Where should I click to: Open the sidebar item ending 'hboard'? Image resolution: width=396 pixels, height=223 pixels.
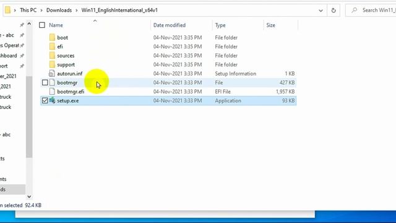pos(8,56)
